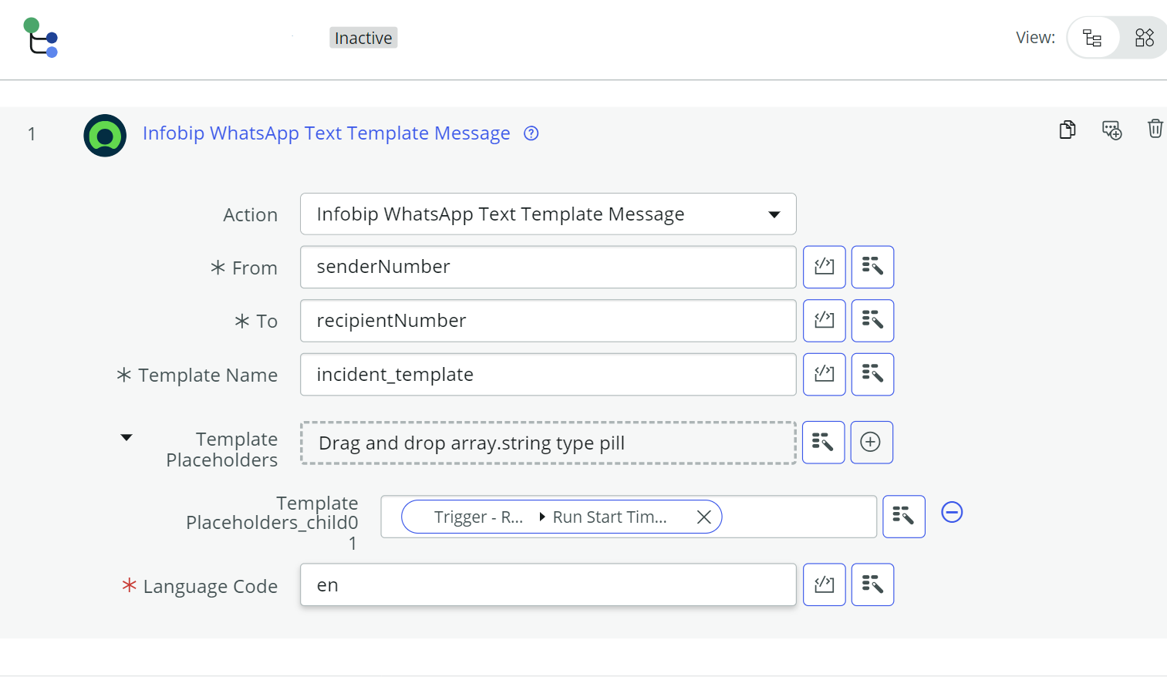Add a new template placeholder item
Viewport: 1167px width, 677px height.
click(x=871, y=443)
